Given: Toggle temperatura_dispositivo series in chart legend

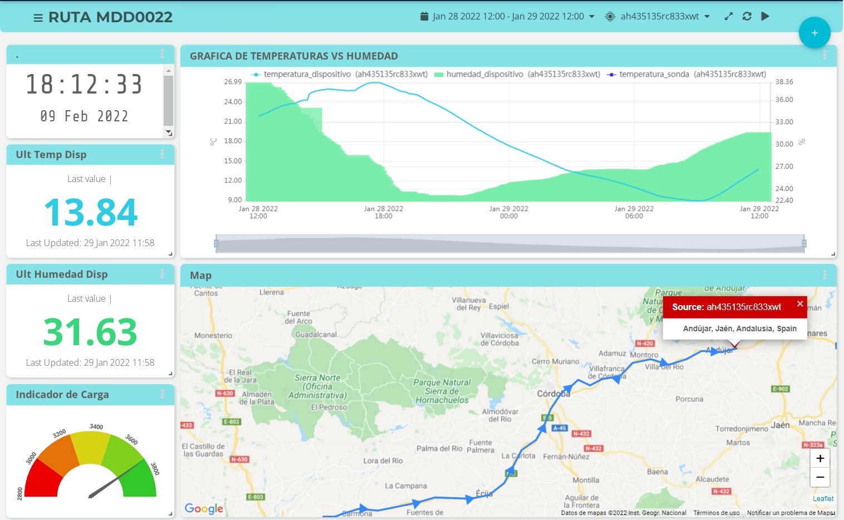Looking at the screenshot, I should point(340,74).
